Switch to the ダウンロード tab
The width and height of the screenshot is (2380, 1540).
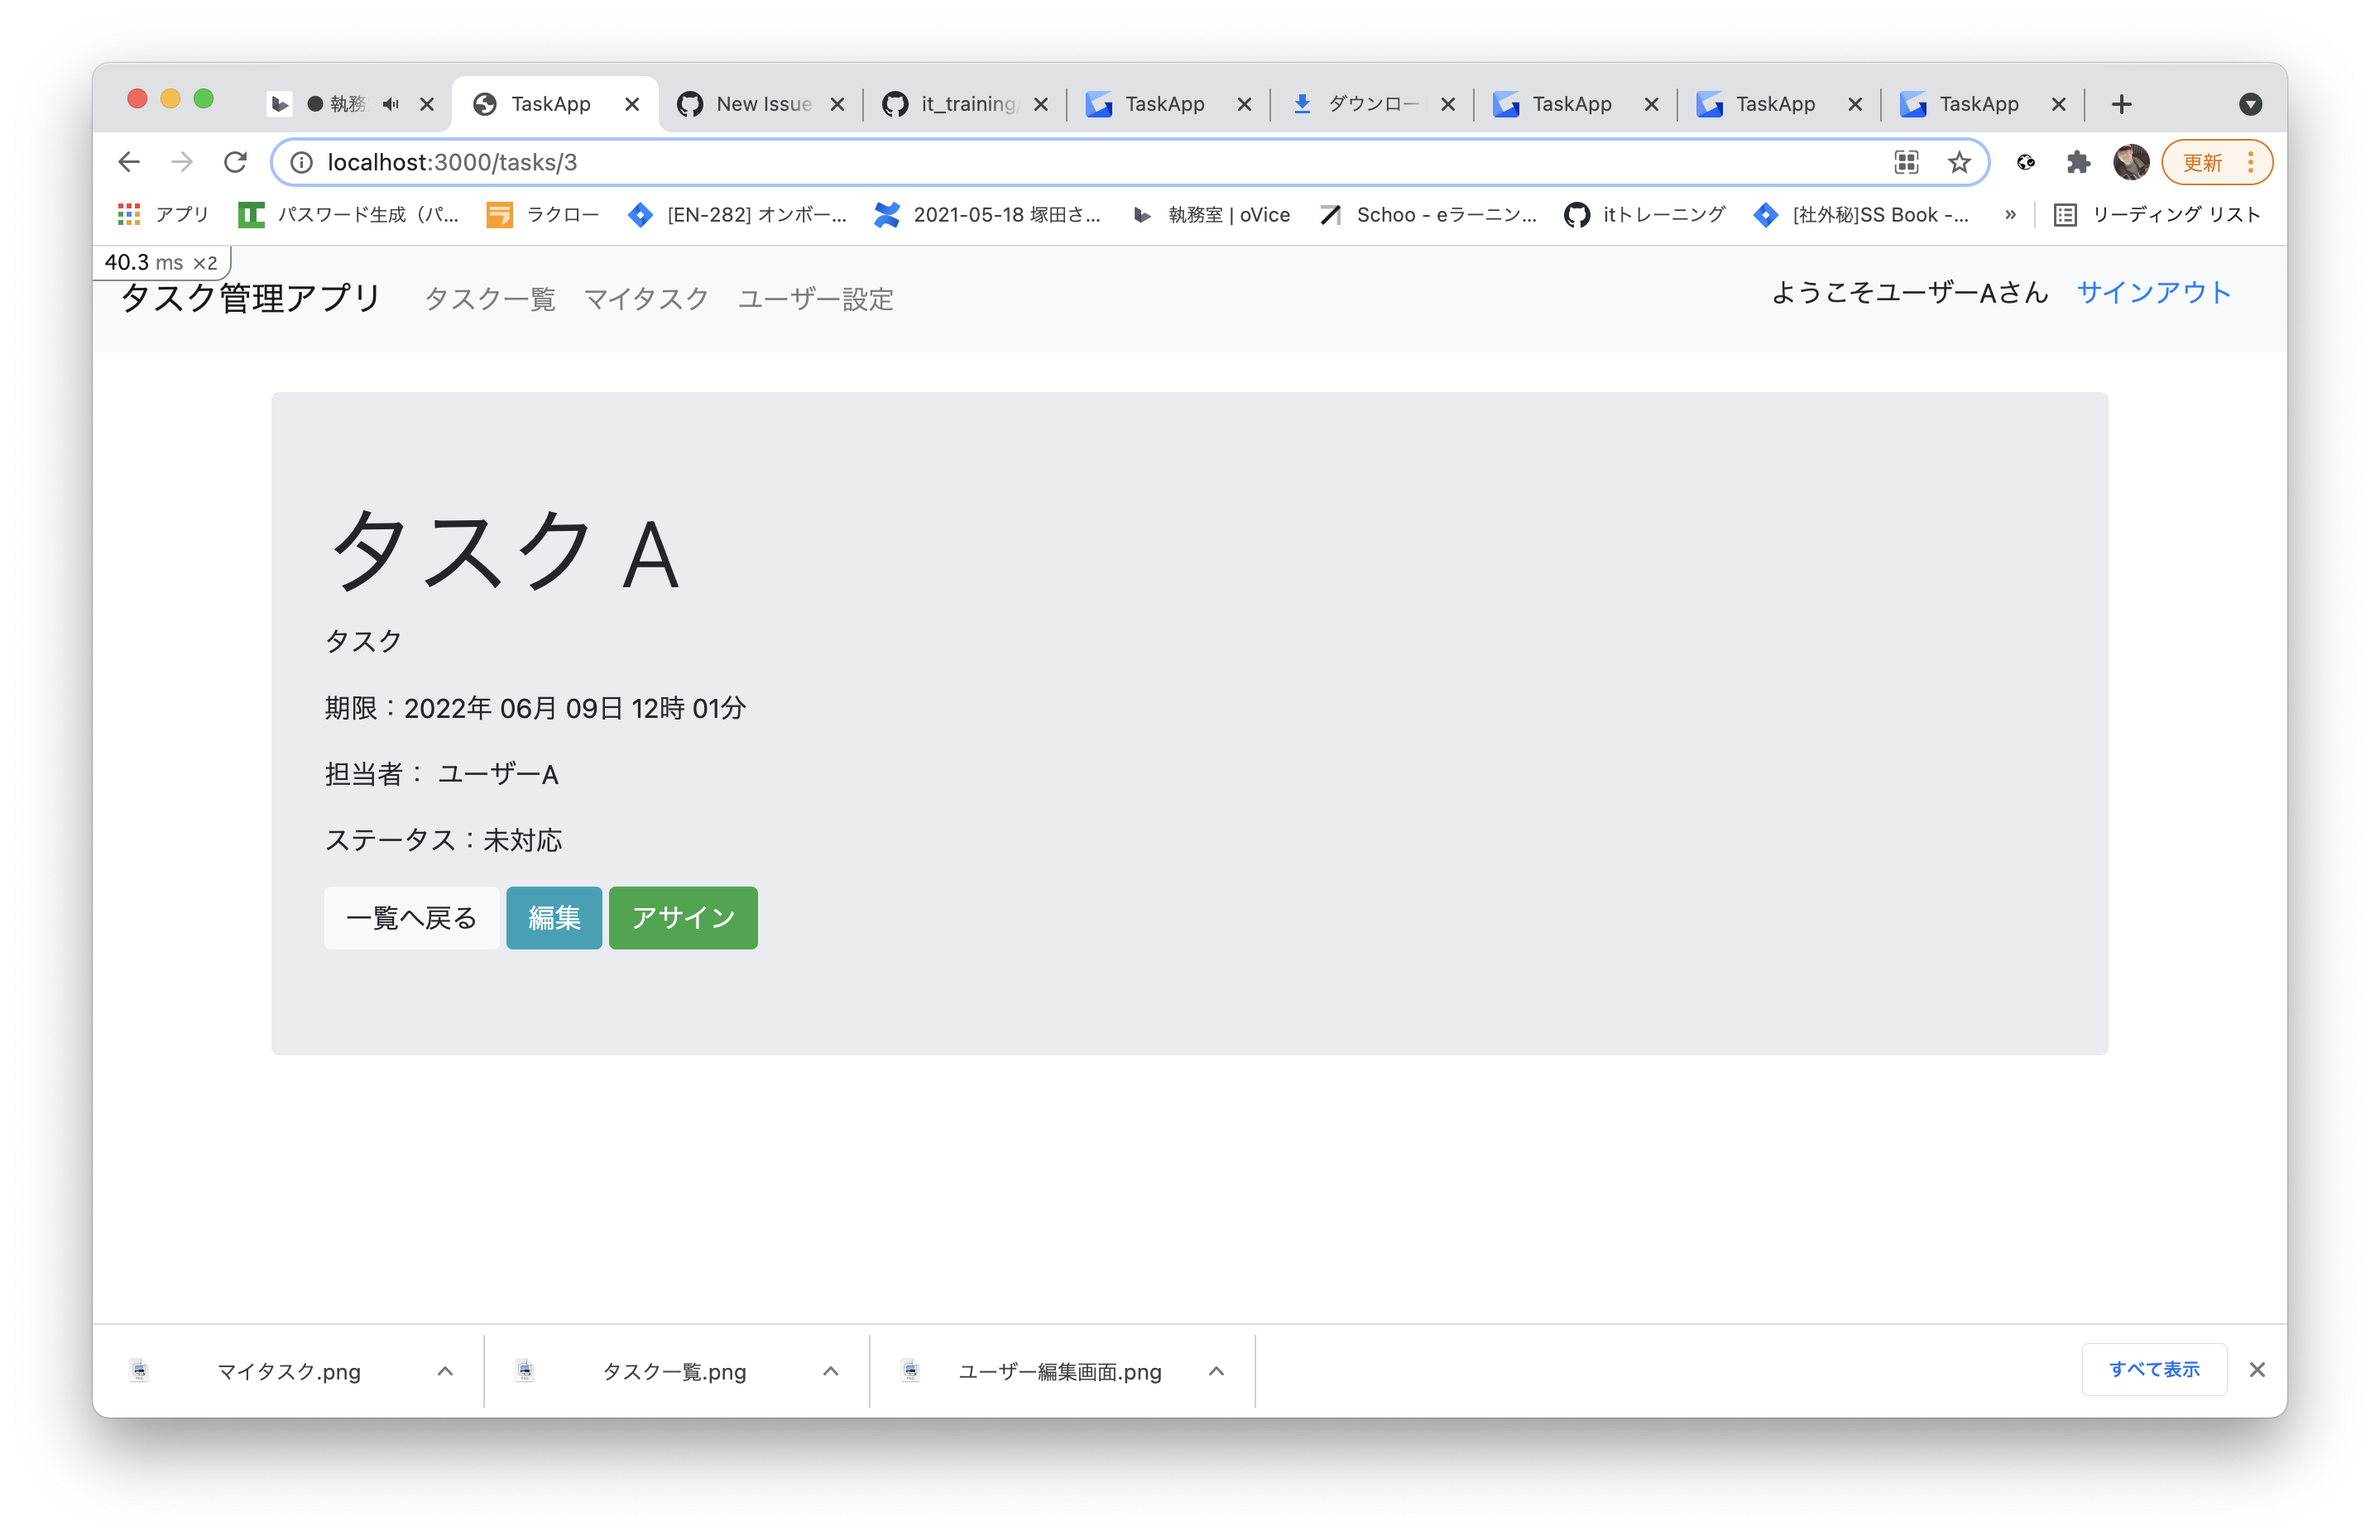(x=1371, y=104)
